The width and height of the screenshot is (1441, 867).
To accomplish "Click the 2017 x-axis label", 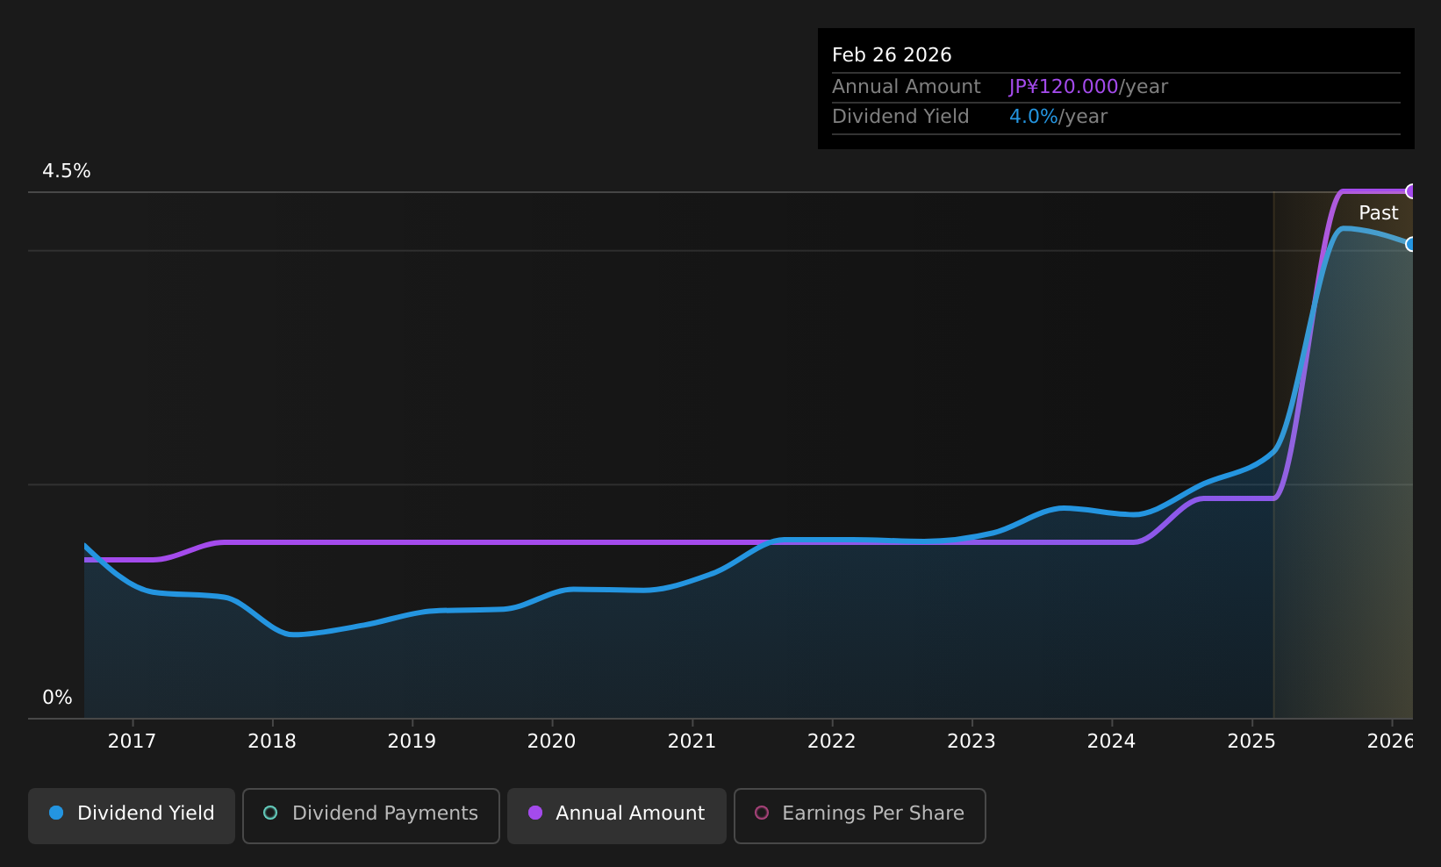I will [132, 742].
